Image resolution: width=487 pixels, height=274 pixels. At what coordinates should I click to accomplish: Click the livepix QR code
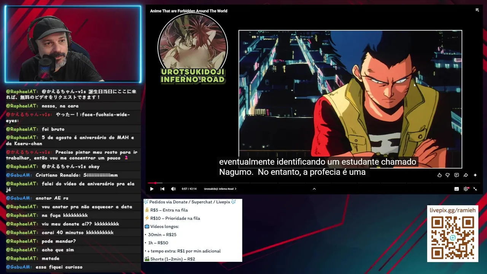pos(453,238)
